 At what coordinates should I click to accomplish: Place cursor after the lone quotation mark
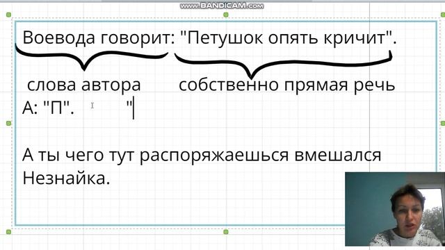pyautogui.click(x=133, y=108)
